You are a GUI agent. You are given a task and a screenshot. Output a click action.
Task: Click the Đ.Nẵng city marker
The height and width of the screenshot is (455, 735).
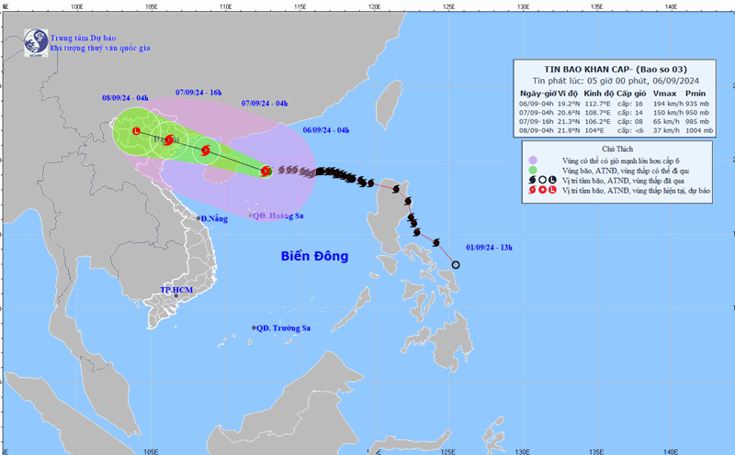pyautogui.click(x=197, y=218)
